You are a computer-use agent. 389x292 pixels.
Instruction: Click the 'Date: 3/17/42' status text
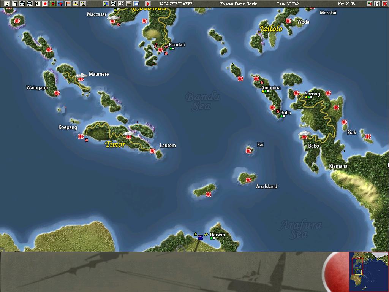coord(288,4)
